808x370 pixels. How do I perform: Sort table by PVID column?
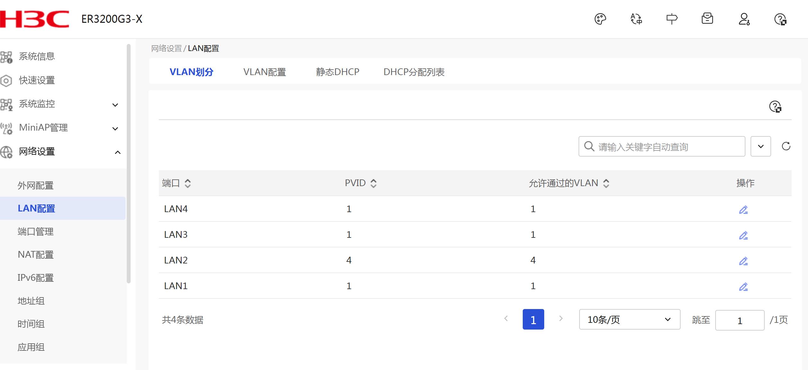click(373, 183)
